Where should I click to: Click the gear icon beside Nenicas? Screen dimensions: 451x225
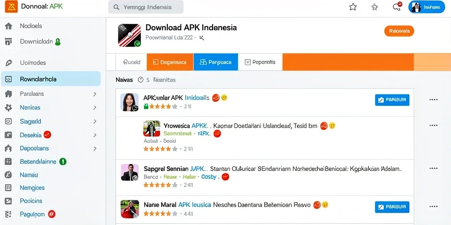point(9,108)
